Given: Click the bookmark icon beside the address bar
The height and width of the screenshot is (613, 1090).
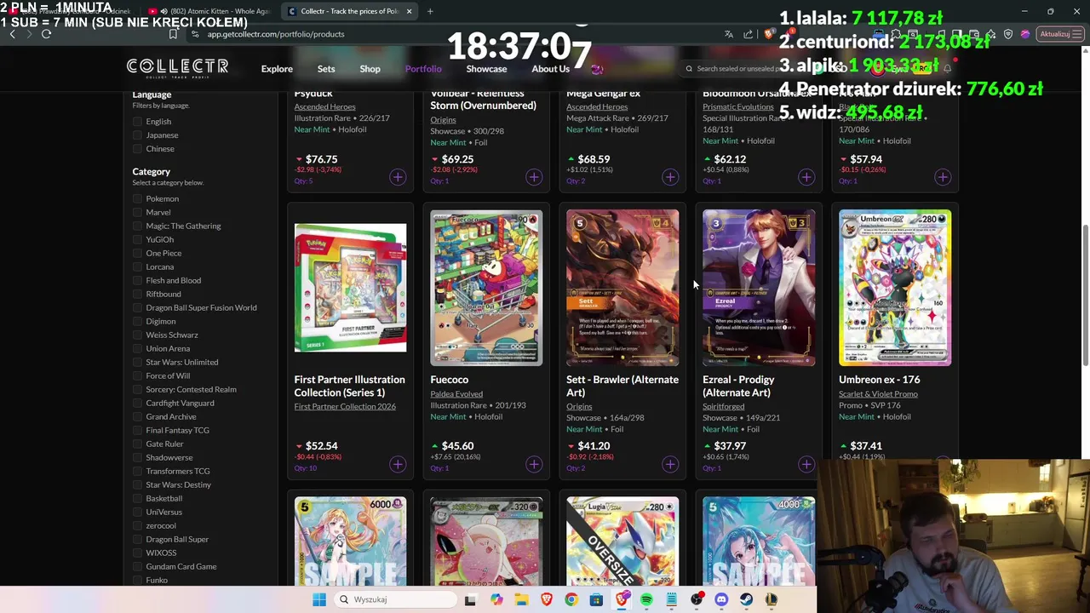Looking at the screenshot, I should click(x=173, y=34).
